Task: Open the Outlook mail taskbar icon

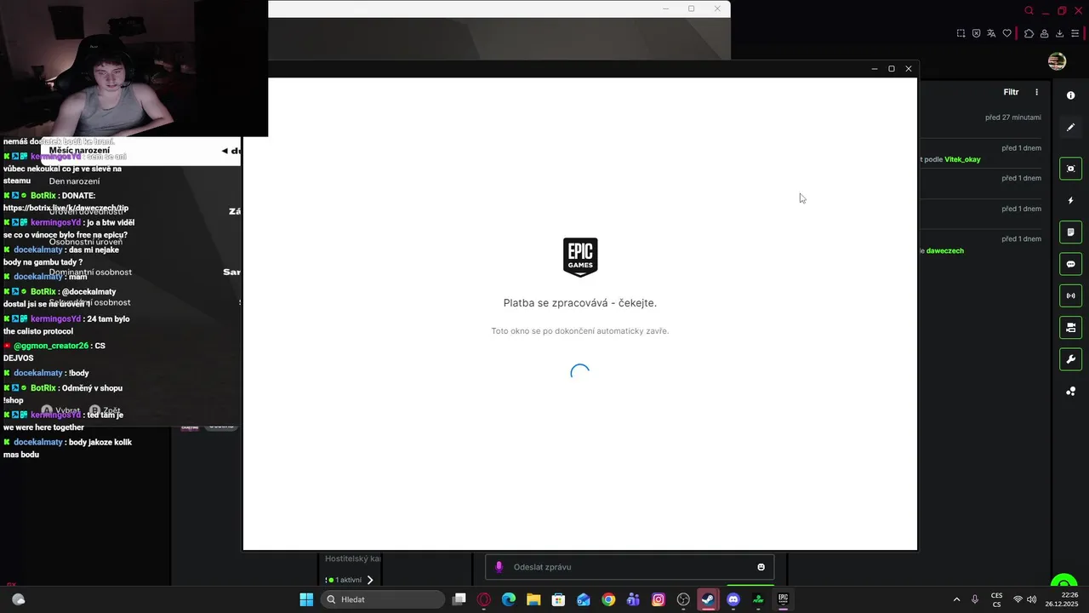Action: [584, 599]
